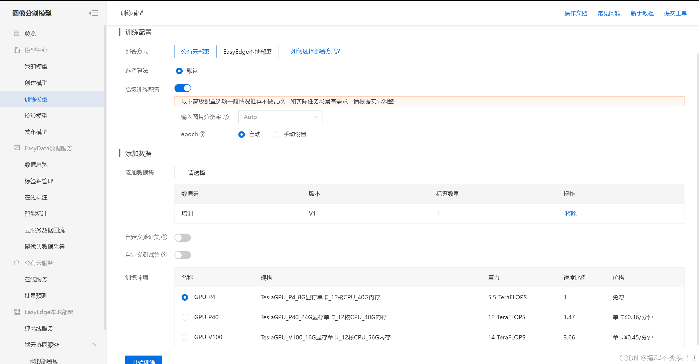This screenshot has height=364, width=699.
Task: Click the 模型中心 box icon
Action: tap(17, 50)
